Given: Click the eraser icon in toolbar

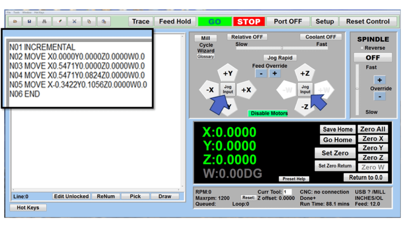Looking at the screenshot, I should click(x=60, y=21).
